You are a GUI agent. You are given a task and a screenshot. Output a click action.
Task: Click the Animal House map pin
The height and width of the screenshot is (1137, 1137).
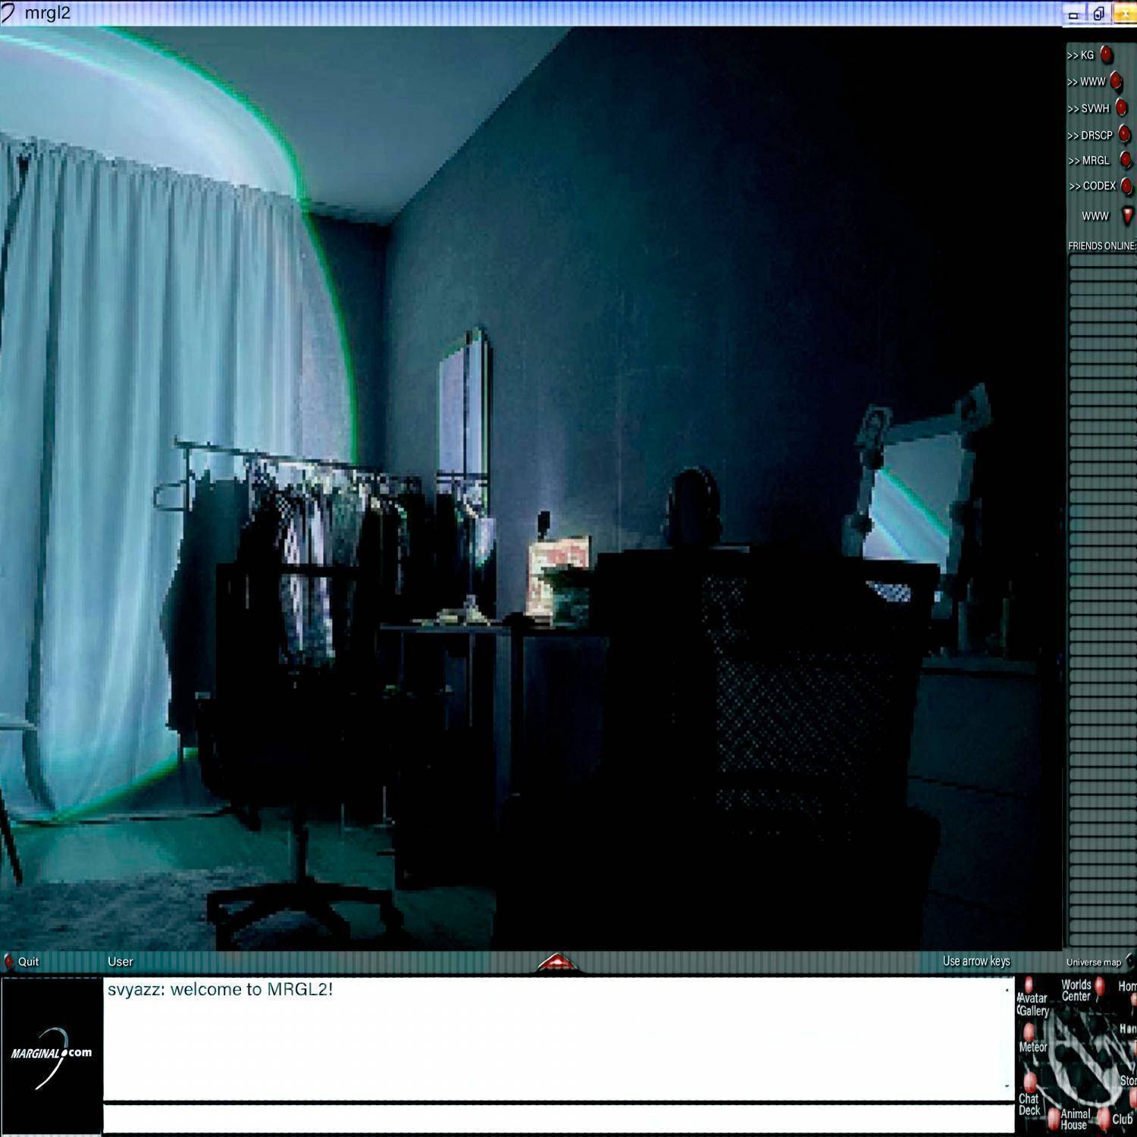[1053, 1117]
